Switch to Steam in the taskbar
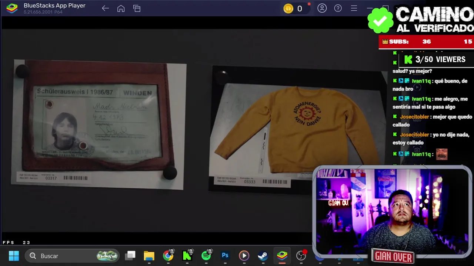This screenshot has height=266, width=474. coord(263,256)
